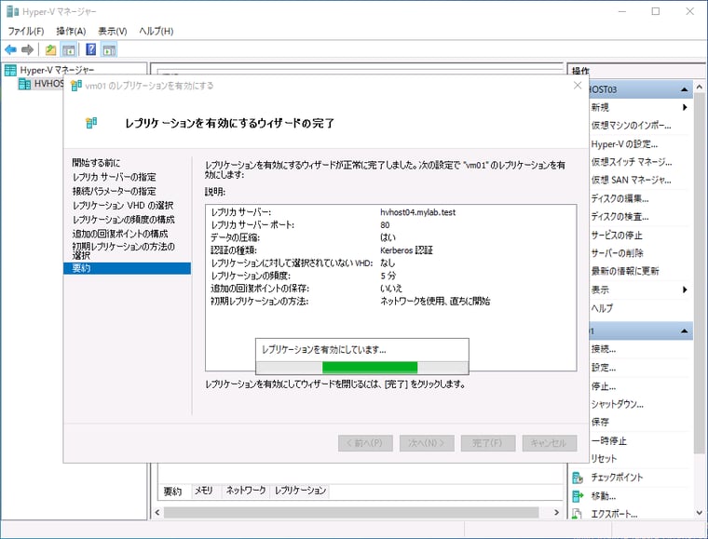
Task: Click Refresh action in Actions pane
Action: [x=625, y=271]
